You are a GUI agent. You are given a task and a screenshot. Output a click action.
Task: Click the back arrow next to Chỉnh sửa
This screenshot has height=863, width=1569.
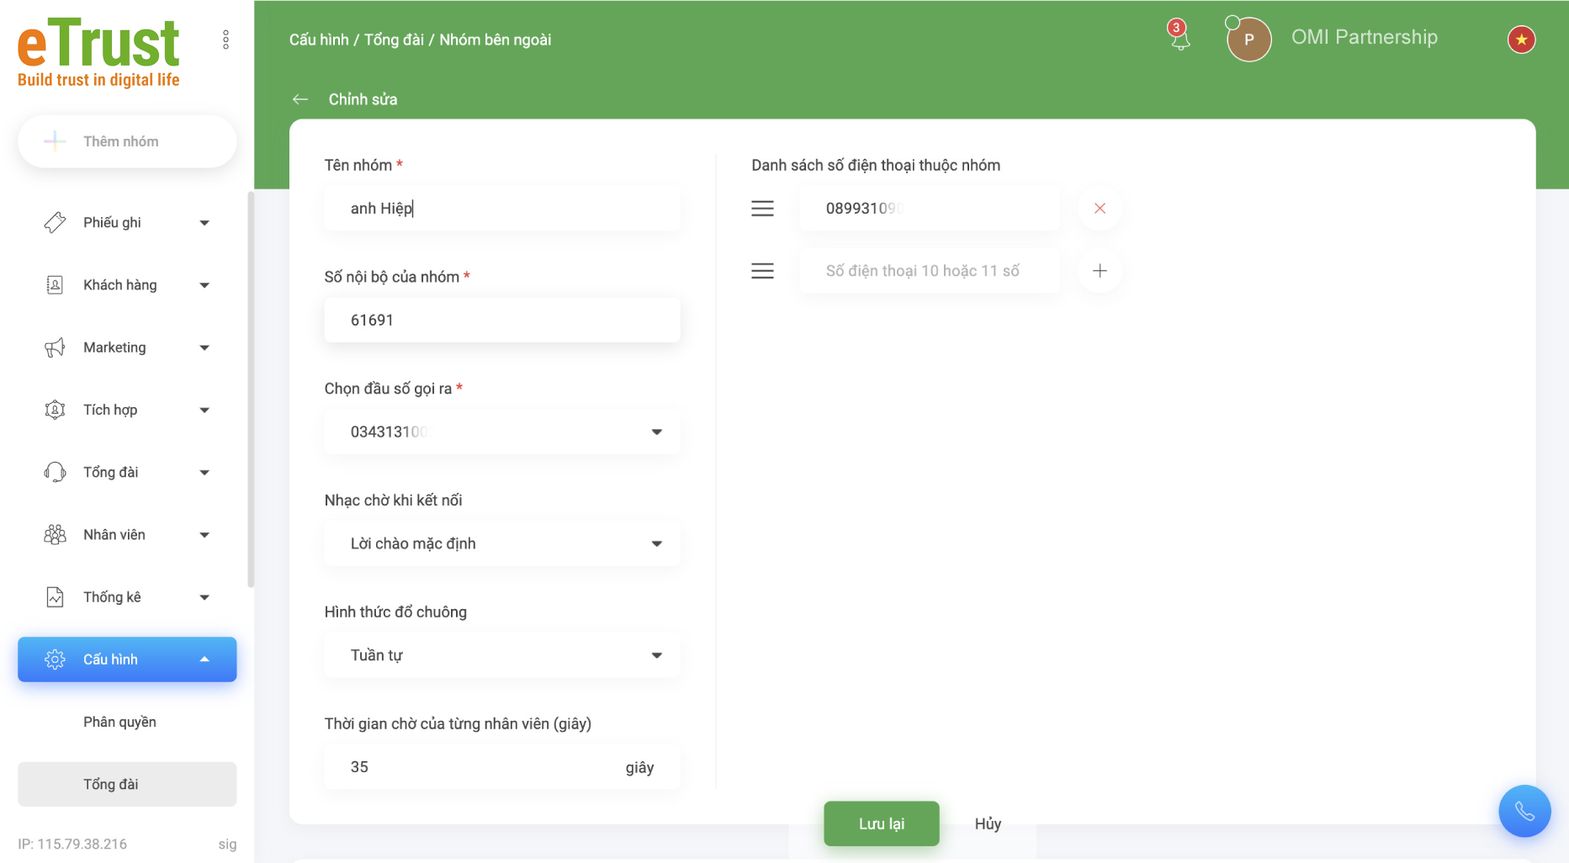click(300, 99)
